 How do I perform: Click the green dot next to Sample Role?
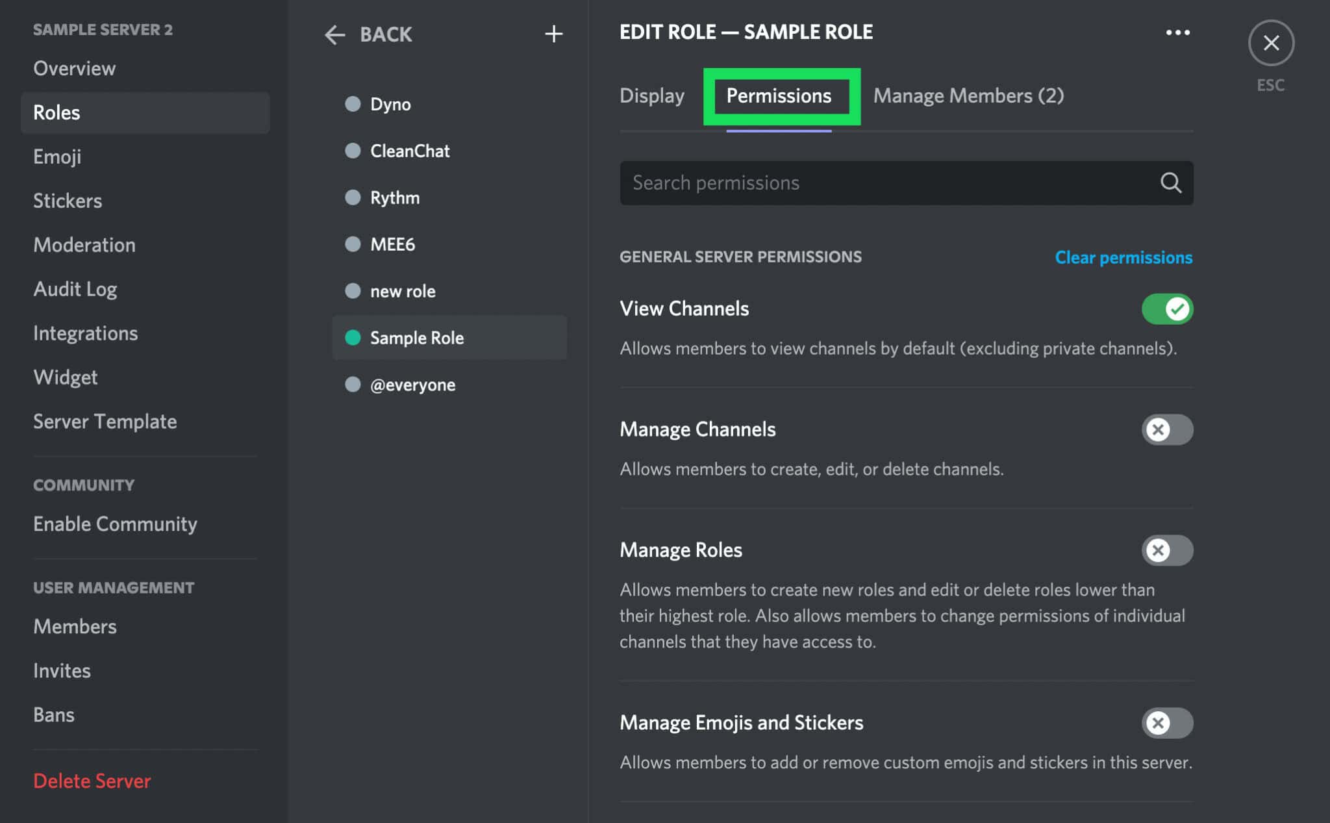[x=352, y=338]
